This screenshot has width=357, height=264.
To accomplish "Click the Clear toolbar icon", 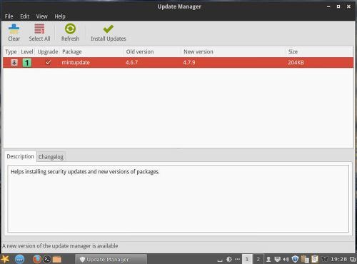I will [14, 29].
